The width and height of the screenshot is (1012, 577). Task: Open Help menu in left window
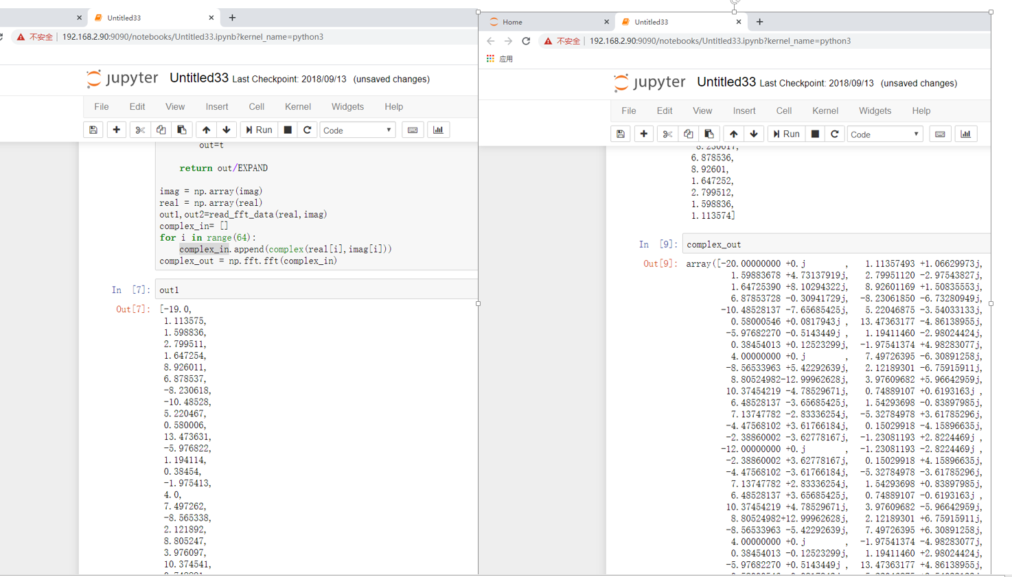click(x=394, y=106)
